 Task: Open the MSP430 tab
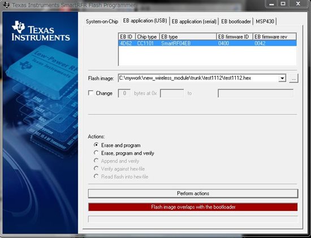pos(265,21)
